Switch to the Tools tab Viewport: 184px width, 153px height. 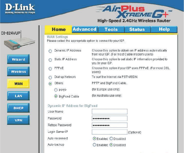click(111, 29)
